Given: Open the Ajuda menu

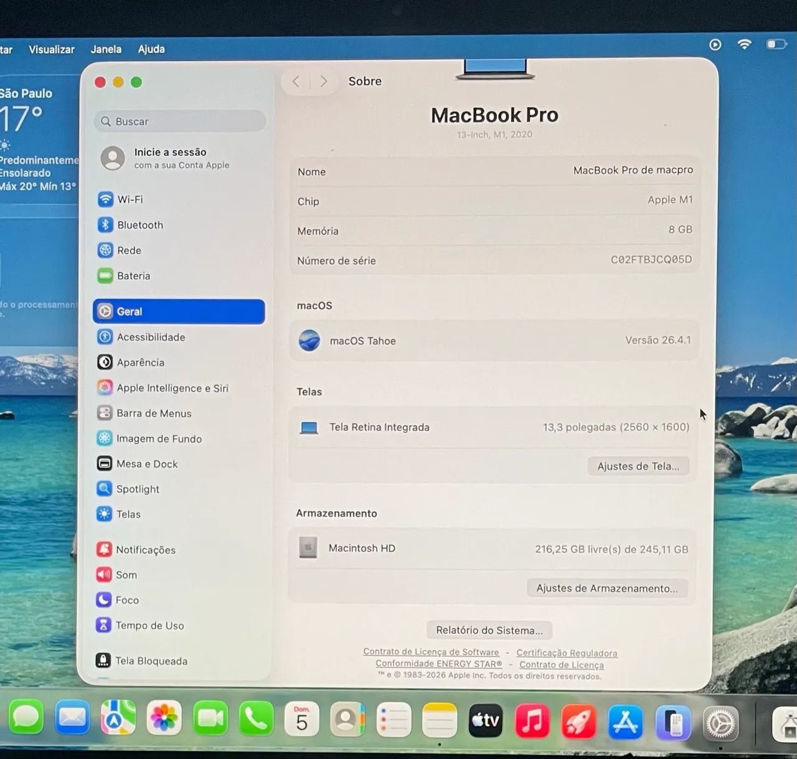Looking at the screenshot, I should 151,49.
